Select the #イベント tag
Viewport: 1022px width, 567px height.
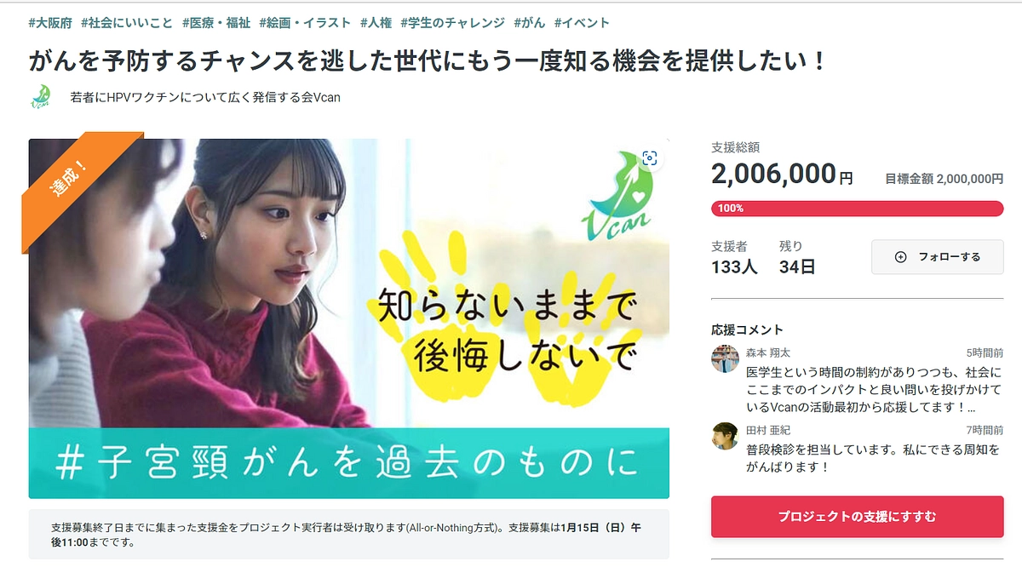tap(582, 23)
